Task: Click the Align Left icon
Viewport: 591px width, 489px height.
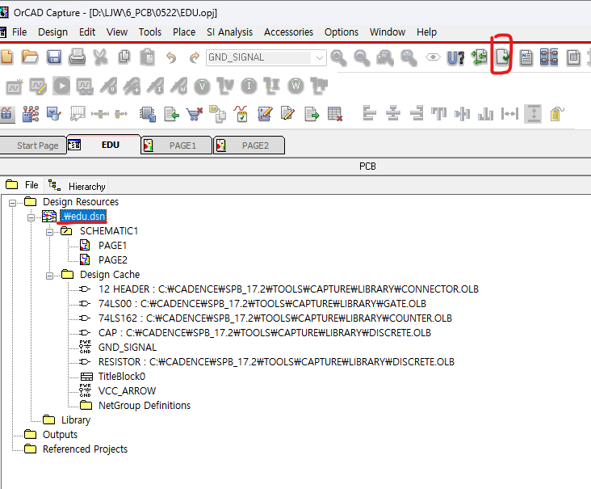Action: click(x=370, y=113)
